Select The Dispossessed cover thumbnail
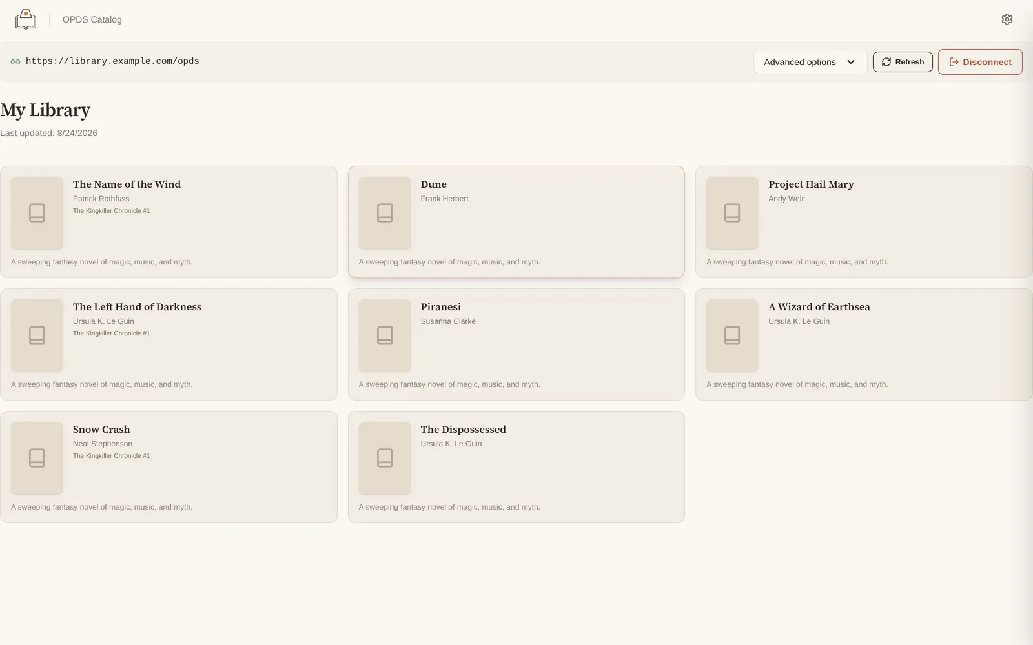This screenshot has width=1033, height=645. tap(385, 458)
